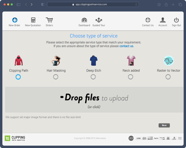Go back using browser back arrow

point(26,4)
